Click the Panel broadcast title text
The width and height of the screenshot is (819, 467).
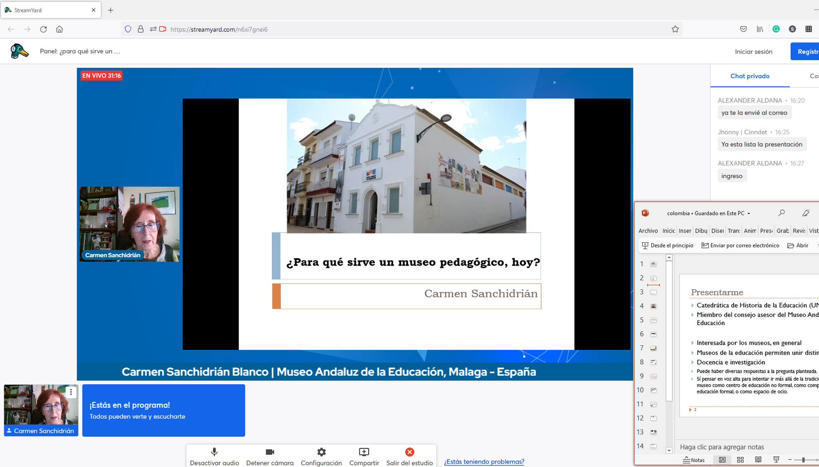point(80,51)
